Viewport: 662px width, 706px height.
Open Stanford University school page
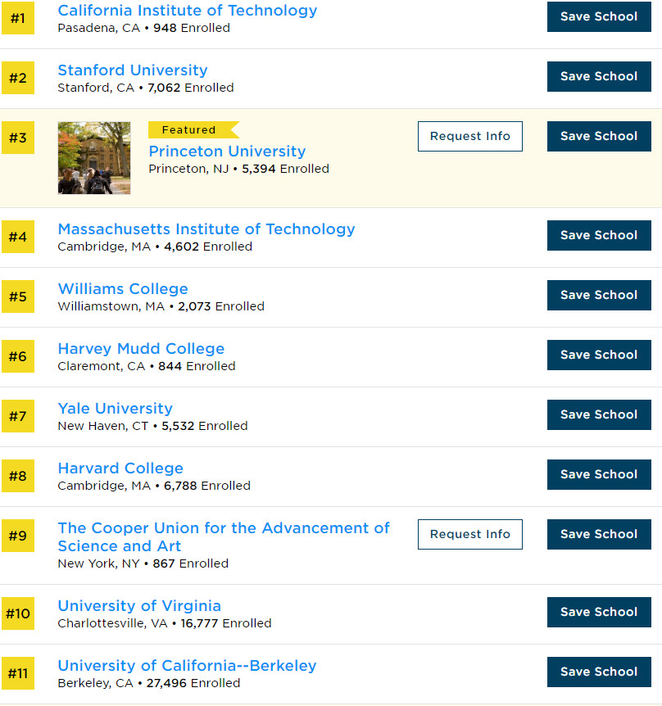[x=133, y=70]
